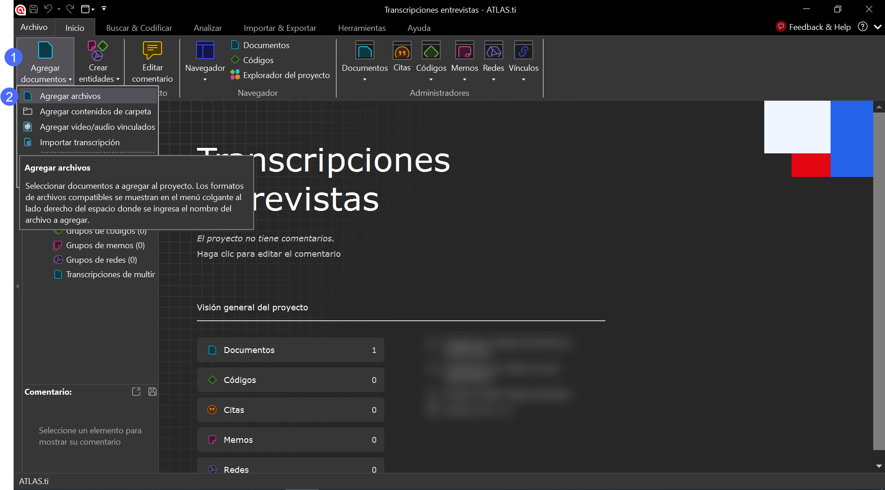This screenshot has height=490, width=885.
Task: Select Grupos de redes (0) tree item
Action: click(x=95, y=260)
